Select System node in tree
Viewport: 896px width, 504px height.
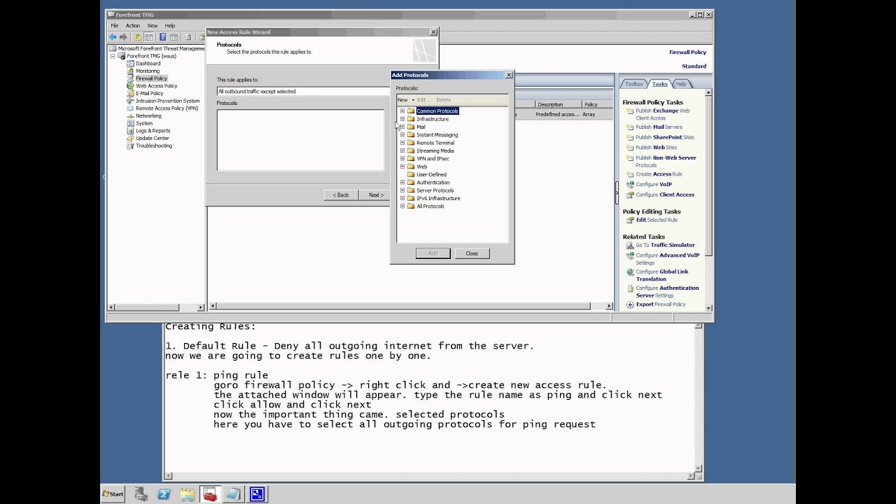[x=144, y=123]
